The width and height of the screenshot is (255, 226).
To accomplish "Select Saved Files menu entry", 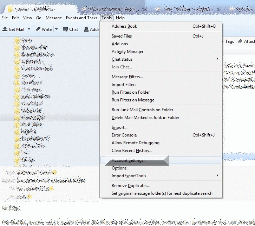I will (x=161, y=36).
